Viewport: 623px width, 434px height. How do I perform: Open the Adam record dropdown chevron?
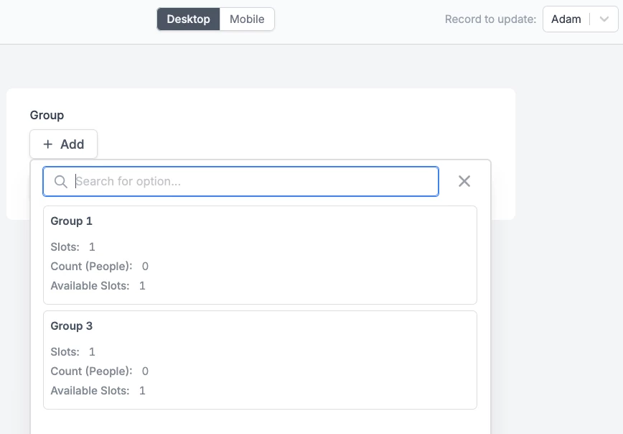click(x=604, y=19)
